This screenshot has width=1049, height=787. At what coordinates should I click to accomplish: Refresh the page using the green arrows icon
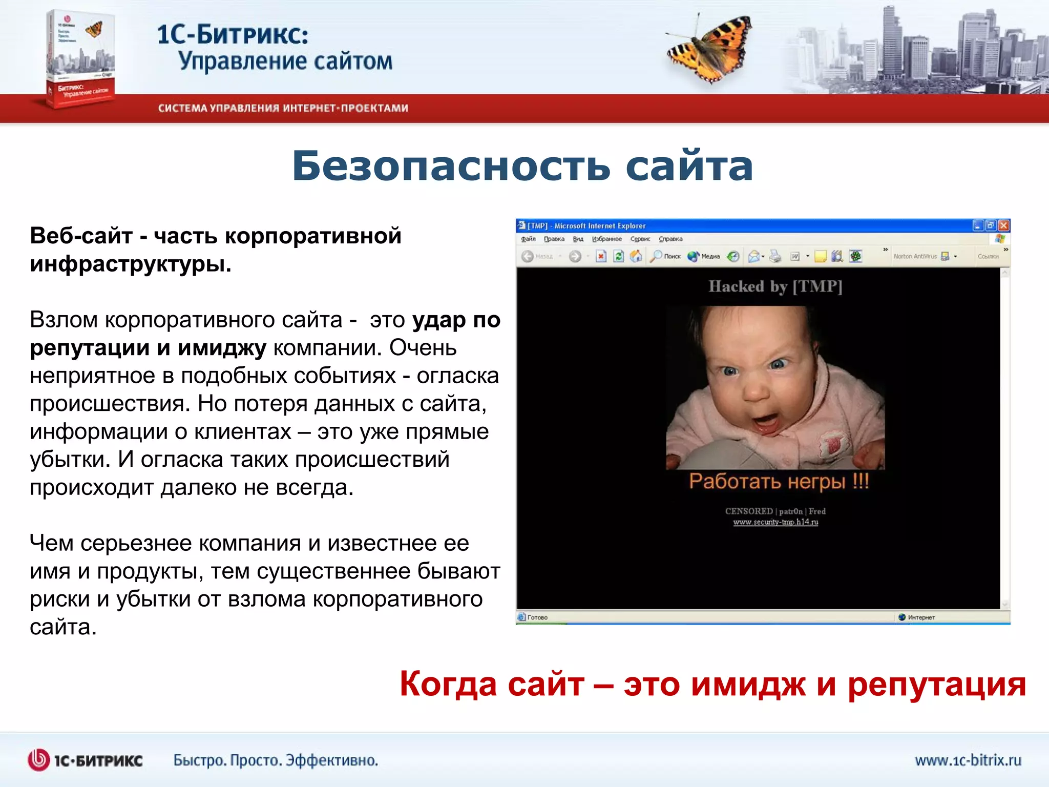(x=619, y=256)
